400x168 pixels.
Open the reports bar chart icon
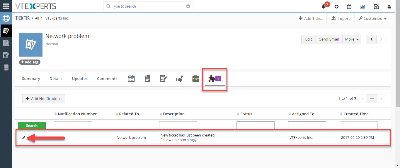coord(362,7)
